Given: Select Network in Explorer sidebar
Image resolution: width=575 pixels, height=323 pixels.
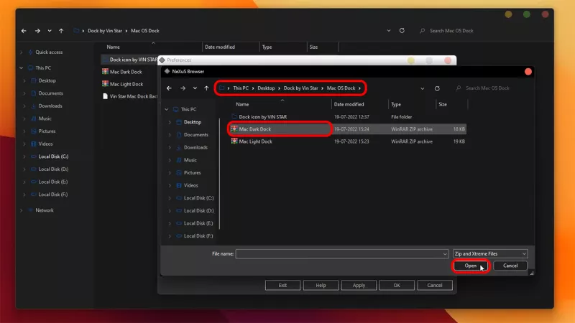Looking at the screenshot, I should click(x=45, y=210).
